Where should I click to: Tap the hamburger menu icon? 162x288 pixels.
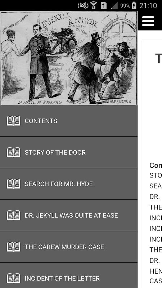(x=148, y=21)
